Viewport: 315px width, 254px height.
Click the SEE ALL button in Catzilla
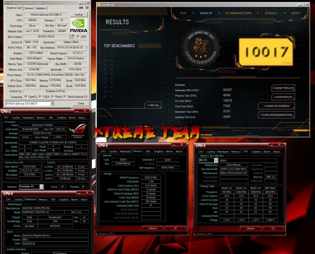click(x=153, y=105)
